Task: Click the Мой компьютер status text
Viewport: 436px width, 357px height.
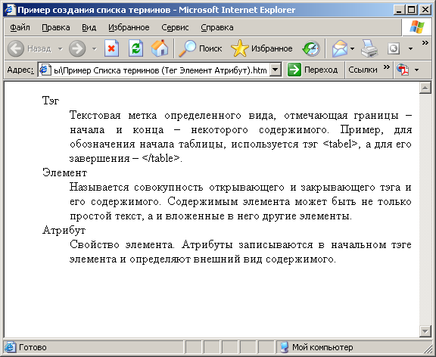Action: 322,347
